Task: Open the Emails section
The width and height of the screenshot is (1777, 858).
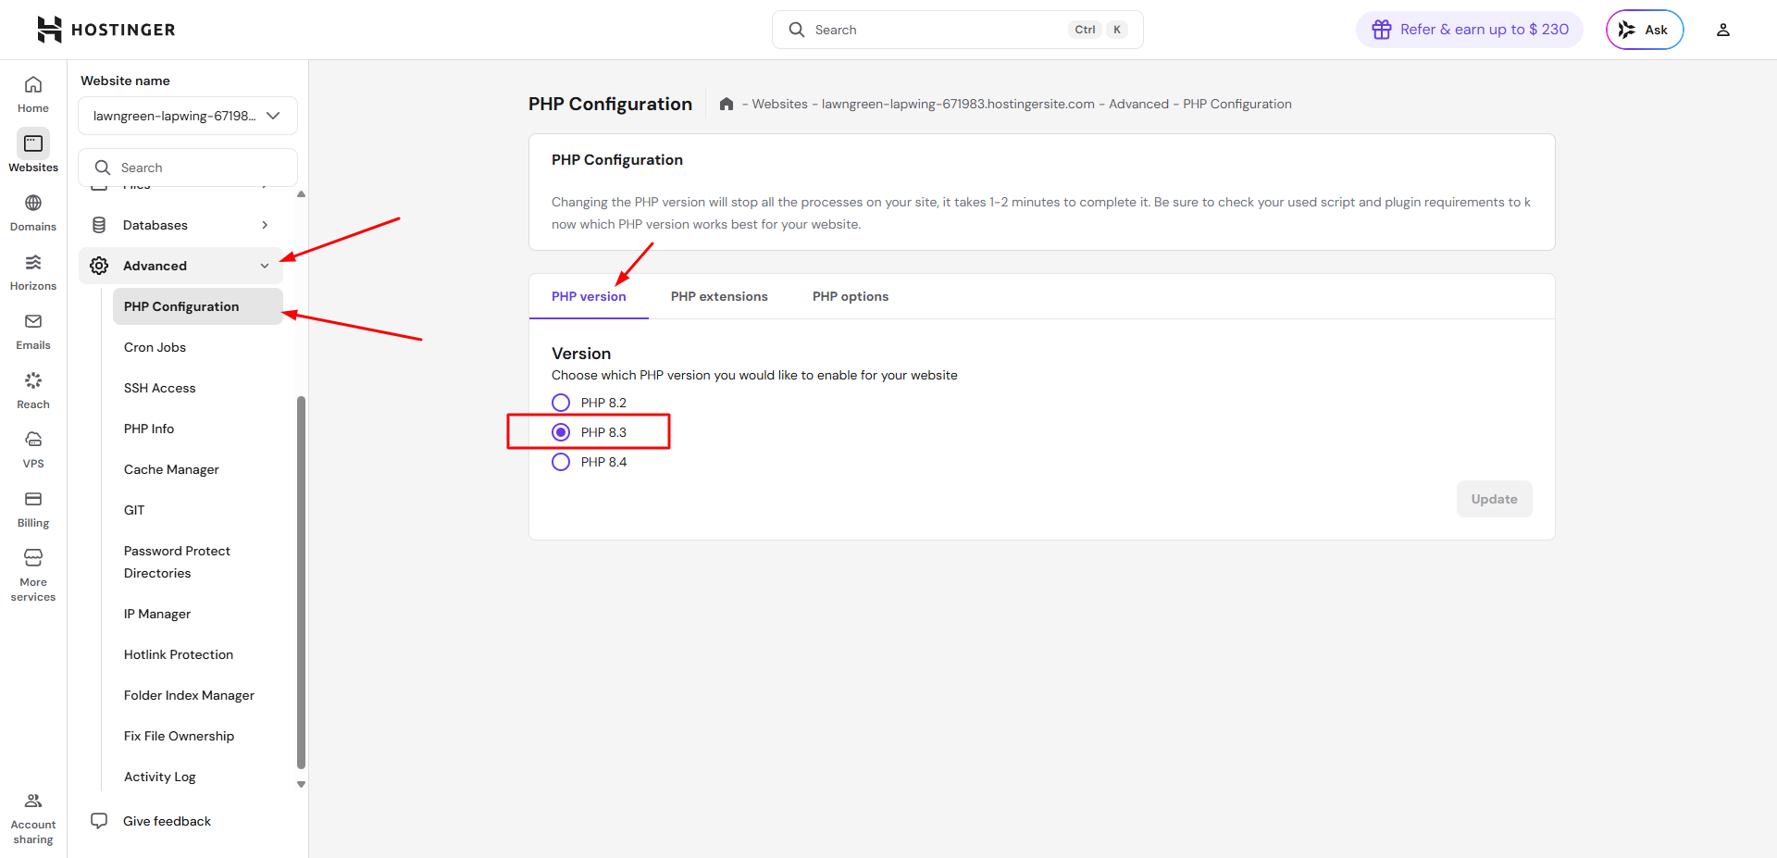Action: [32, 330]
